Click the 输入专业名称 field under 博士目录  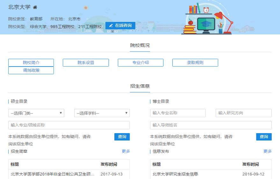pyautogui.click(x=178, y=113)
